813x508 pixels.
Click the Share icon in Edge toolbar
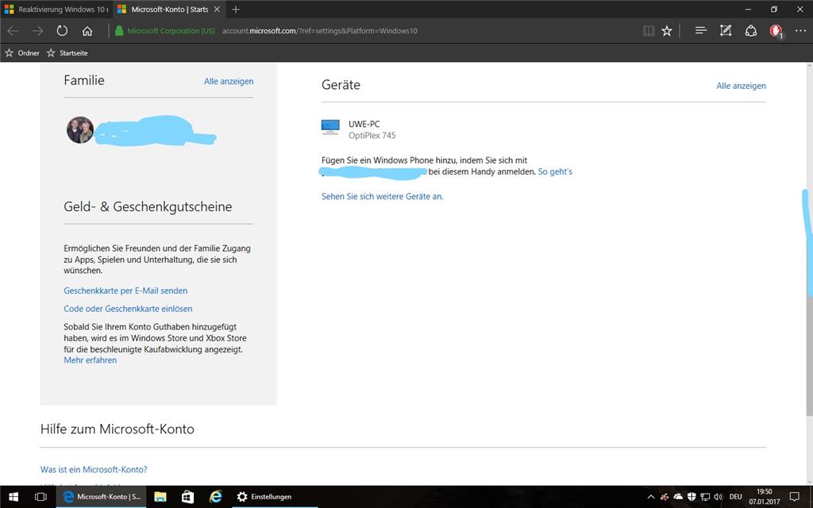pos(751,31)
